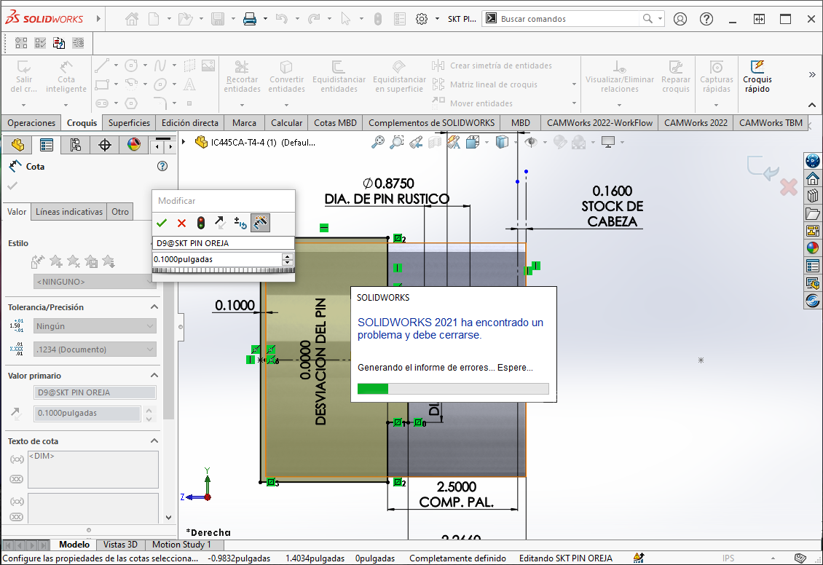Click the Recortar entidades button
The height and width of the screenshot is (565, 823).
[x=242, y=76]
